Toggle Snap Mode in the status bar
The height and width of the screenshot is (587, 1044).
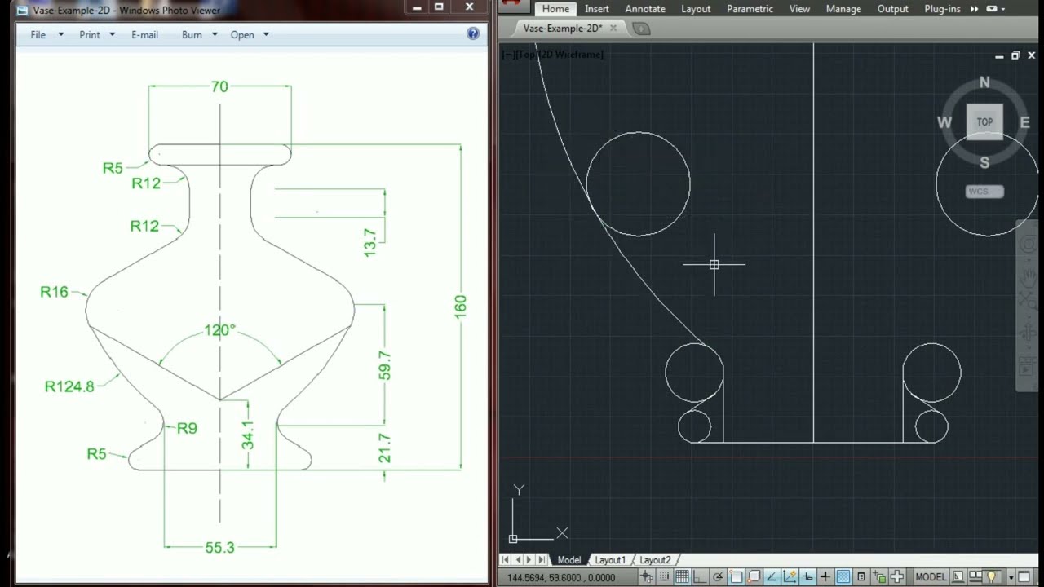click(664, 577)
